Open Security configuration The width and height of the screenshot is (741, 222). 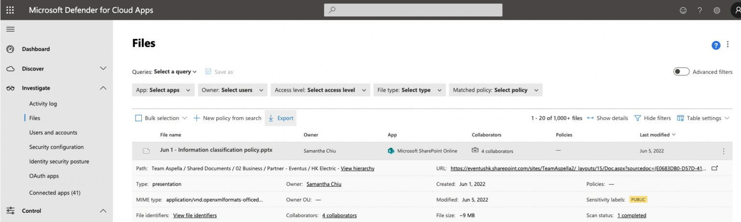[x=56, y=147]
